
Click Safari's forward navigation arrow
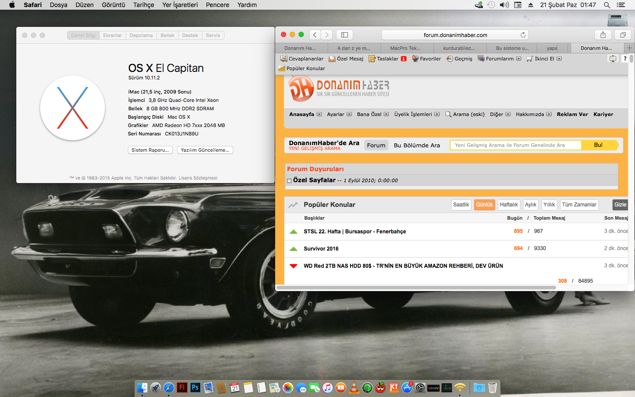(x=327, y=35)
